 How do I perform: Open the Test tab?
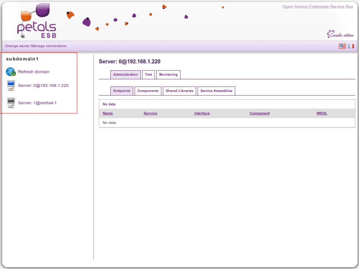click(x=148, y=75)
